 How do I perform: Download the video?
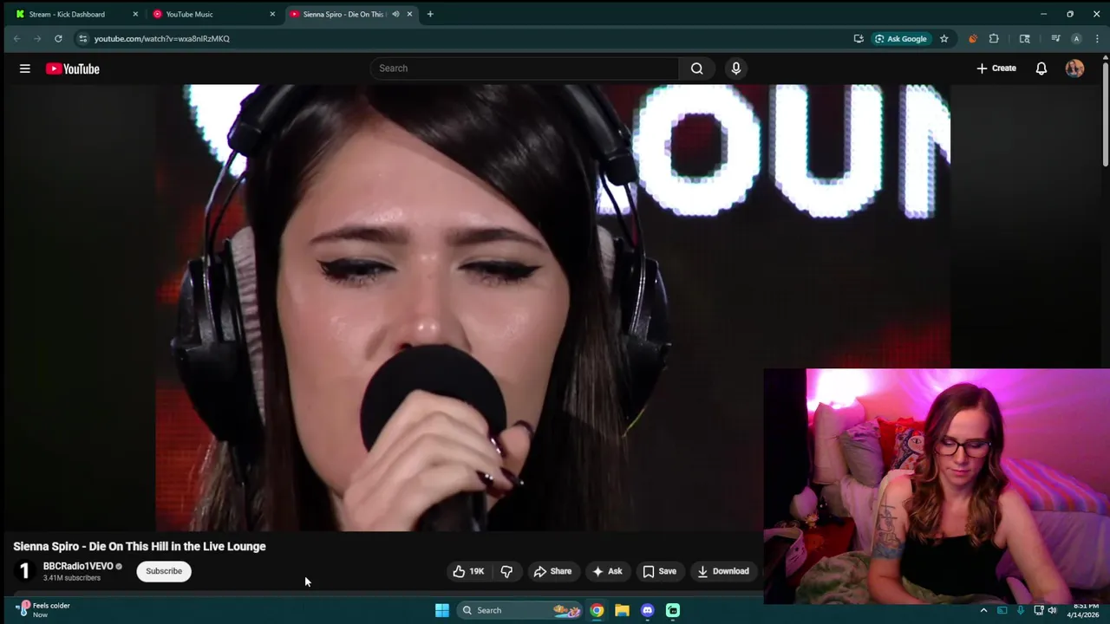tap(723, 571)
